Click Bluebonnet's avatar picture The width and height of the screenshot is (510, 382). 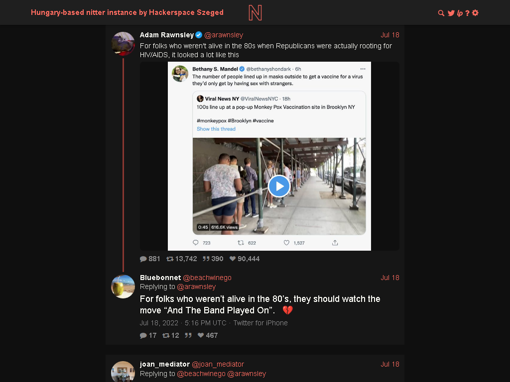[123, 286]
